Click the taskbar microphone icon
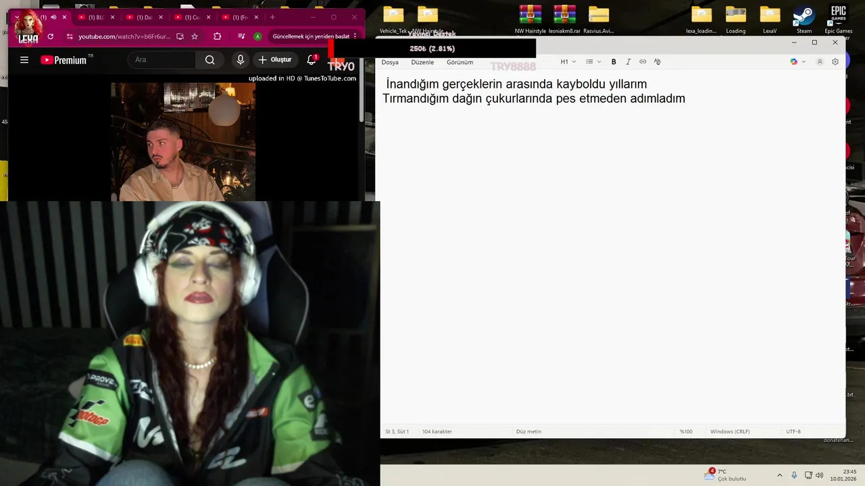The height and width of the screenshot is (486, 865). pyautogui.click(x=794, y=475)
